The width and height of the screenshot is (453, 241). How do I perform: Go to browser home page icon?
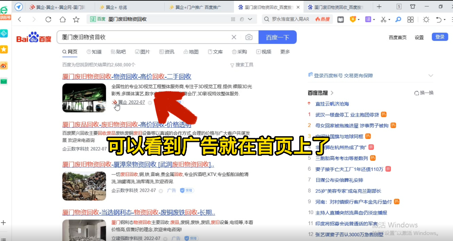[x=62, y=19]
